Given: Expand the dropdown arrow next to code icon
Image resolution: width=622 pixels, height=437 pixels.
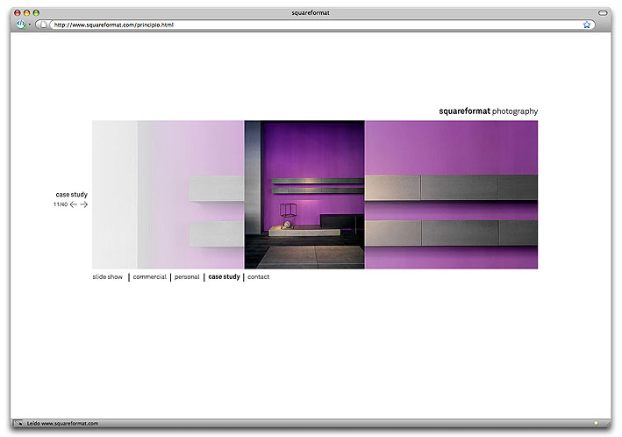Looking at the screenshot, I should point(30,25).
